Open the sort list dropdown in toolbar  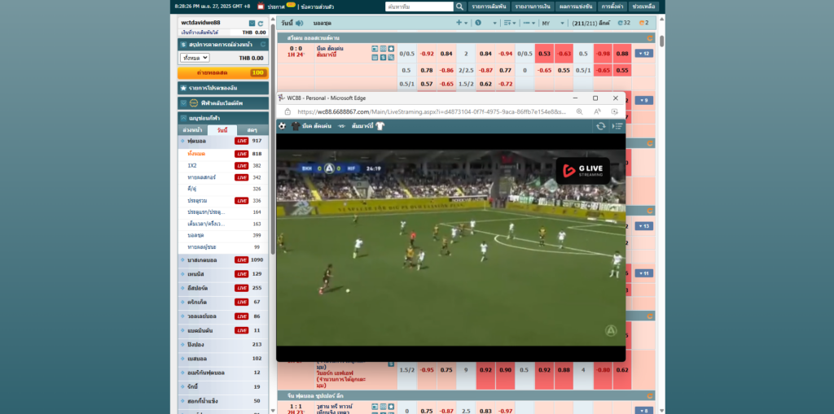510,23
